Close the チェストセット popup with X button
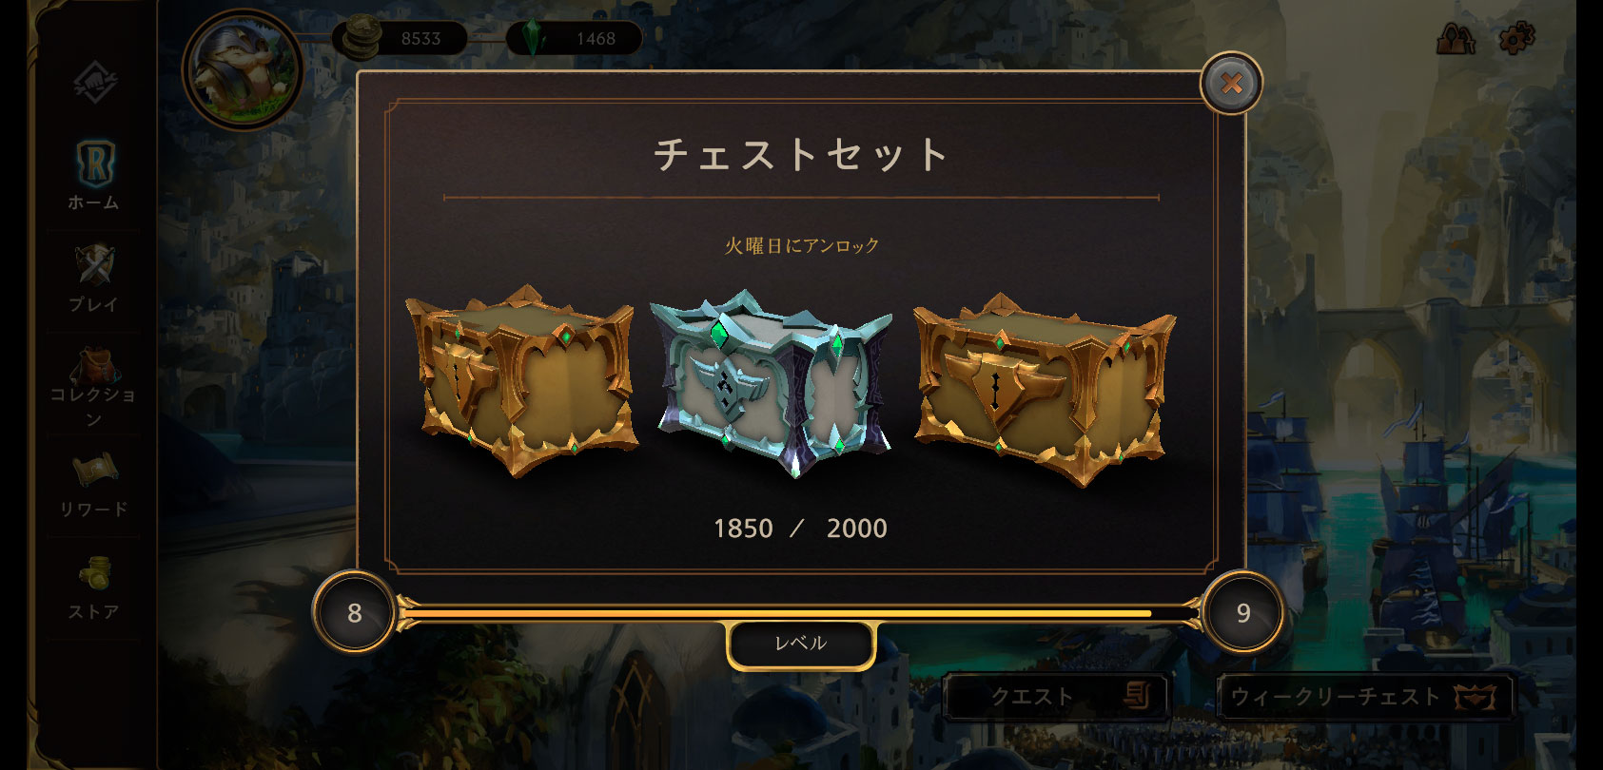This screenshot has height=770, width=1603. (x=1231, y=83)
